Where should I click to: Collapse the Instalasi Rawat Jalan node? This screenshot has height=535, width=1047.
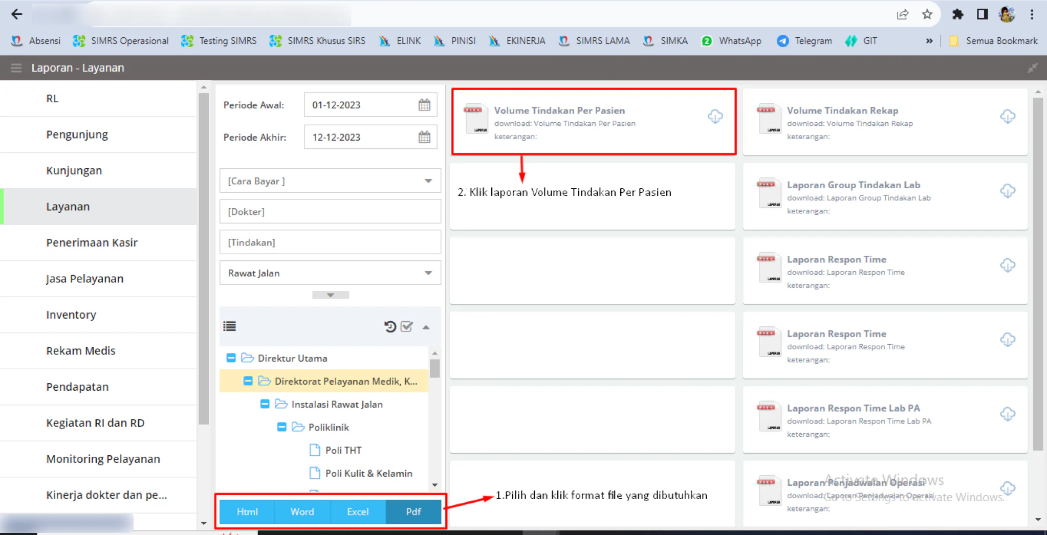point(265,404)
